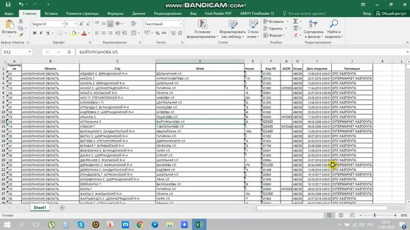Open Format as Table (Форматировать как таблицу)
The width and height of the screenshot is (410, 230).
coord(232,29)
